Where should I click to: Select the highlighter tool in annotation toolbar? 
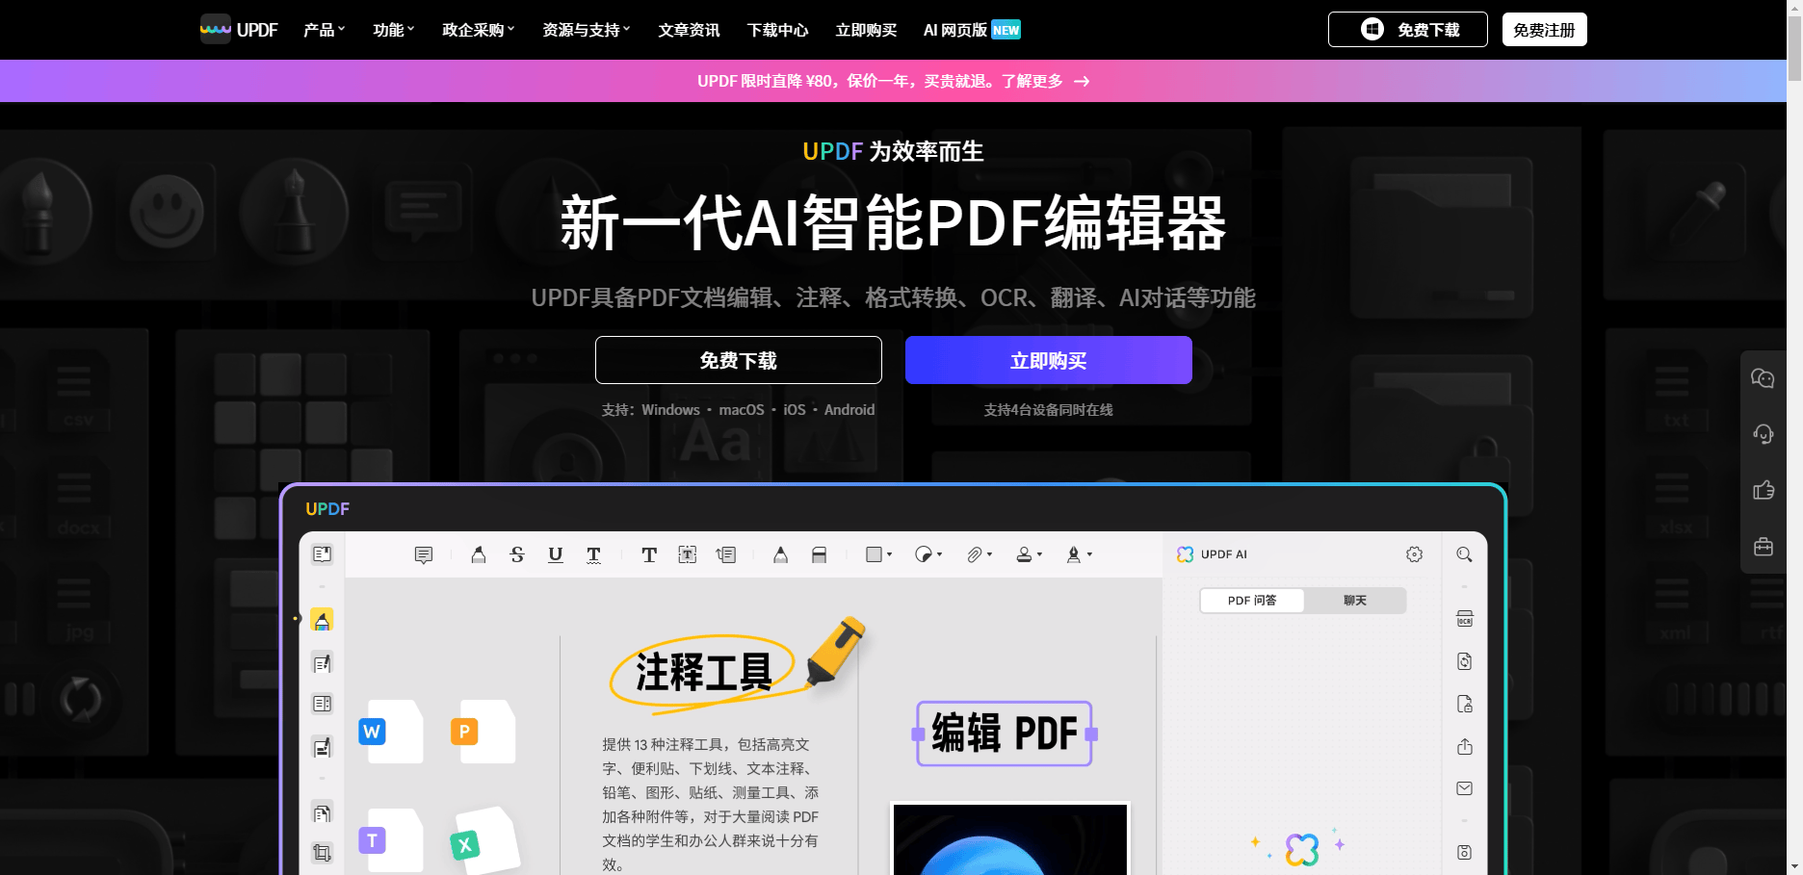click(479, 554)
